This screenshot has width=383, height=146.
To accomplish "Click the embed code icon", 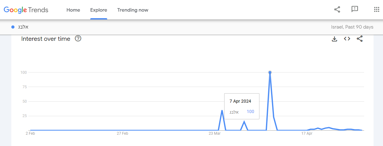I will (x=347, y=39).
